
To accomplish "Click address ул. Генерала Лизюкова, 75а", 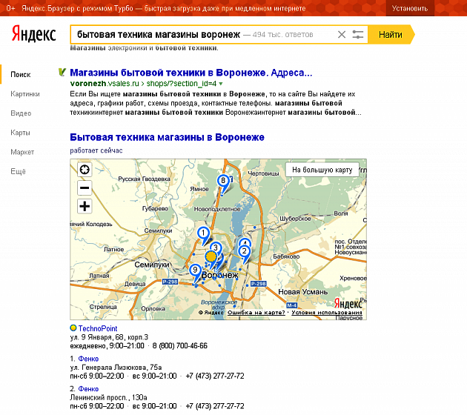I will point(116,368).
